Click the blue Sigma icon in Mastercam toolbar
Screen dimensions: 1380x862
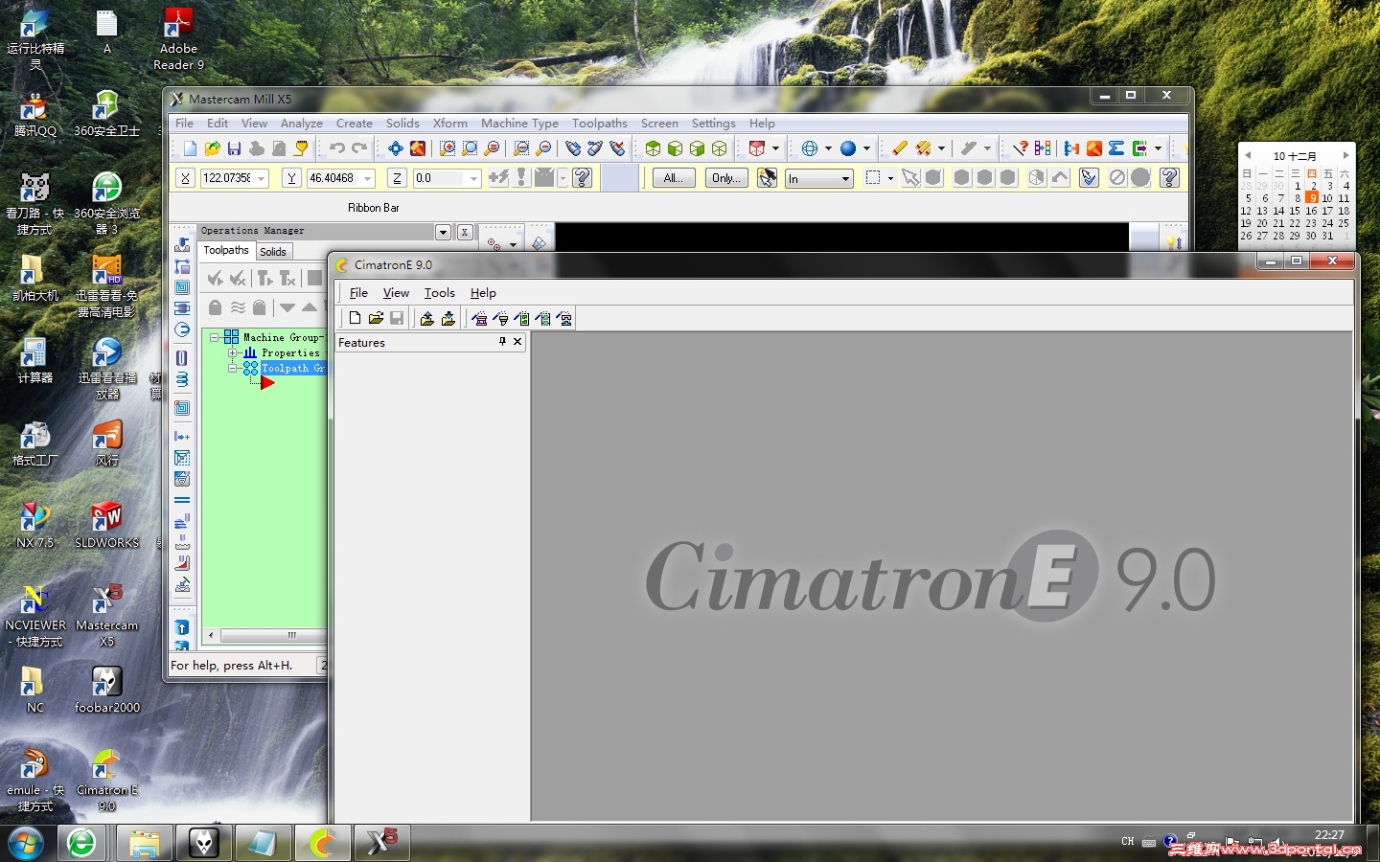point(1116,148)
